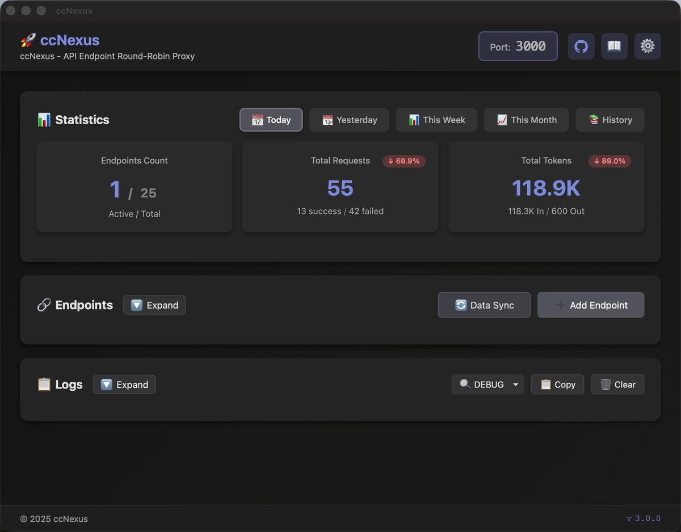Click '13 success / 42 failed' text

[340, 211]
